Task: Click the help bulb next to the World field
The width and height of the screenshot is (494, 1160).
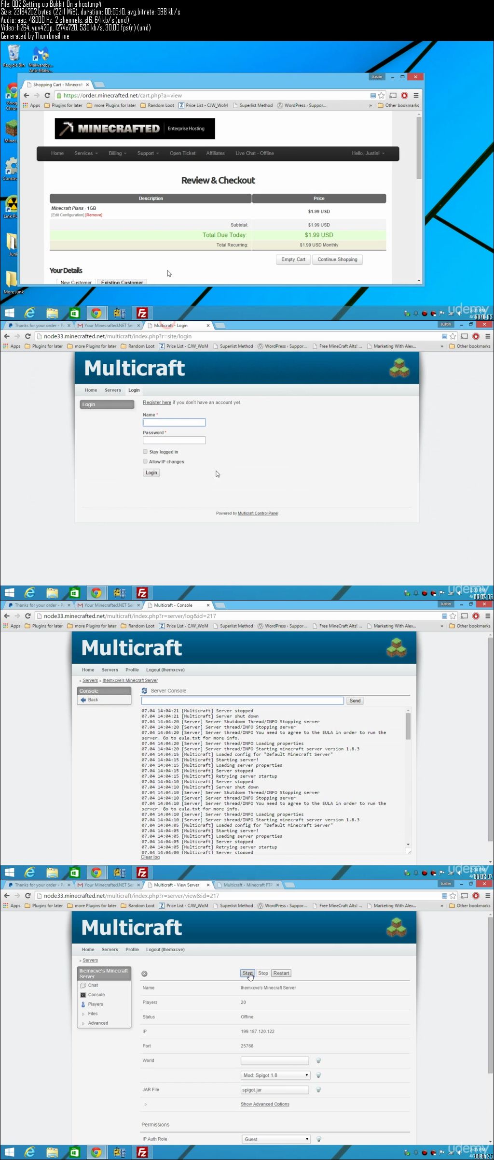Action: tap(318, 1060)
